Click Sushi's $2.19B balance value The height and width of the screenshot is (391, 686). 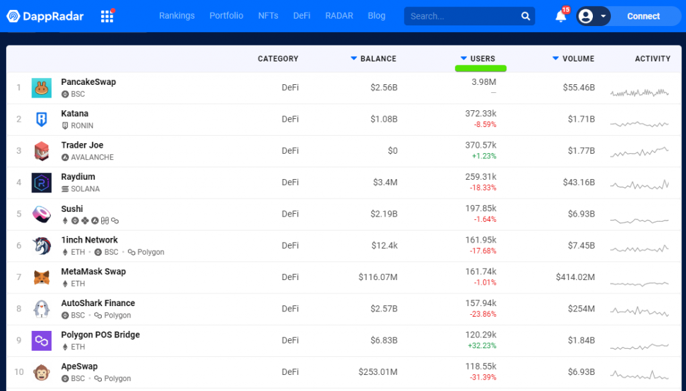pyautogui.click(x=384, y=214)
